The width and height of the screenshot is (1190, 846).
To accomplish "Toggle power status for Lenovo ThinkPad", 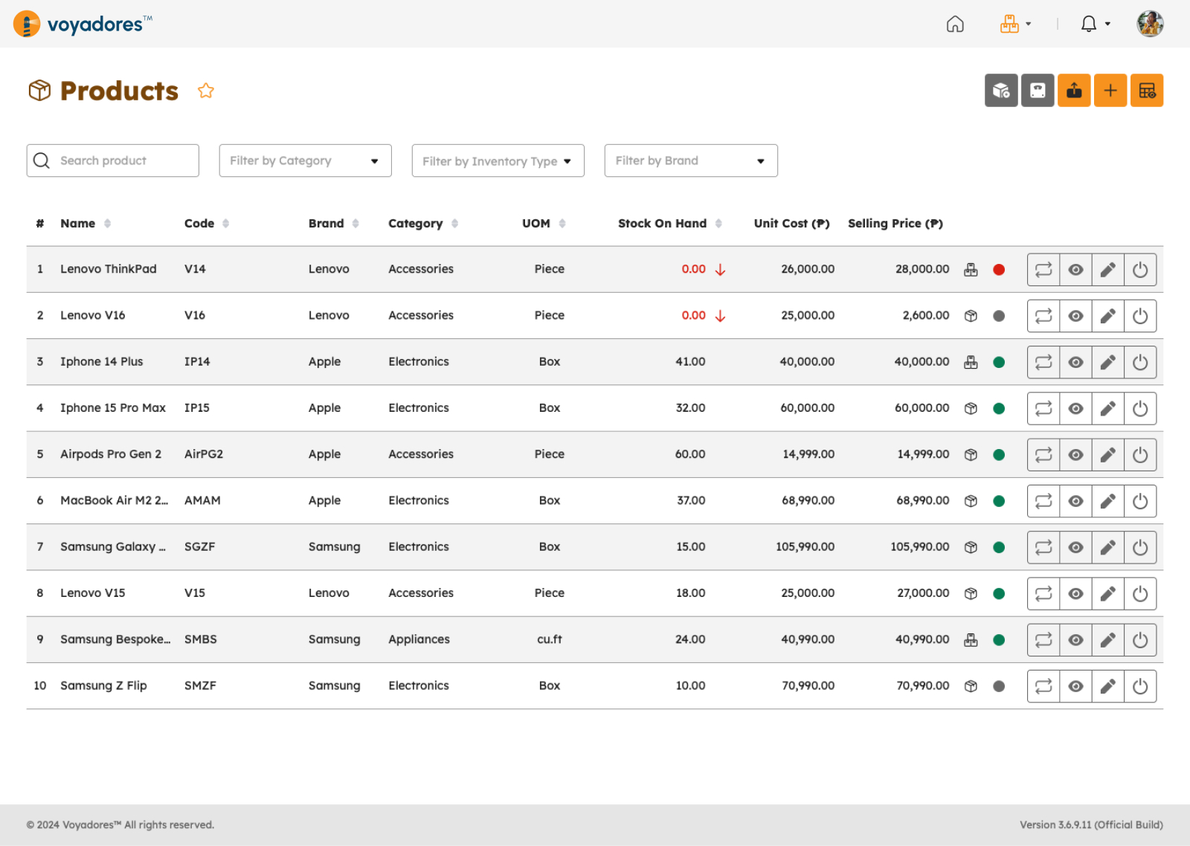I will click(x=1140, y=270).
